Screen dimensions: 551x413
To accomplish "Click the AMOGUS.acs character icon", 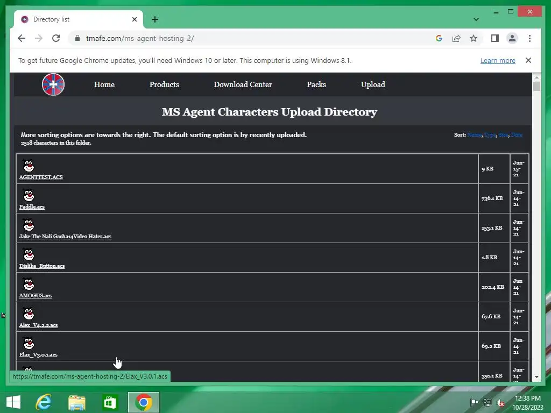I will [29, 283].
